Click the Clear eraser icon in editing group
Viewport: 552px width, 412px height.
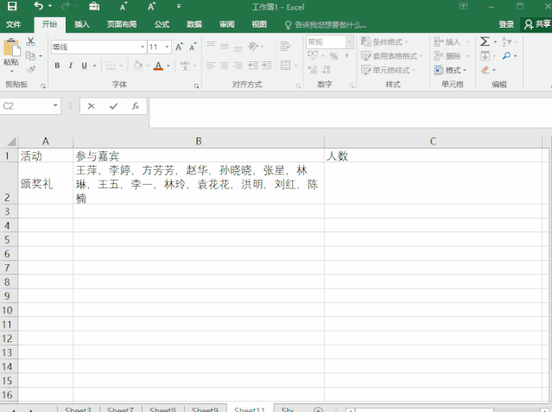pos(485,70)
